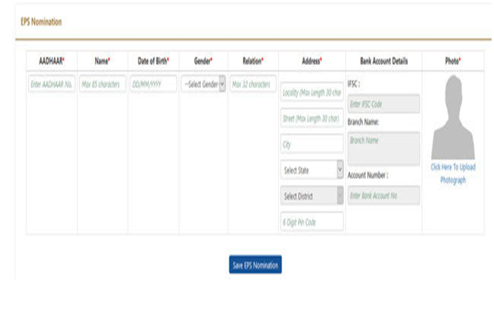494x320 pixels.
Task: Click the Bank Account Details column header
Action: pos(384,61)
